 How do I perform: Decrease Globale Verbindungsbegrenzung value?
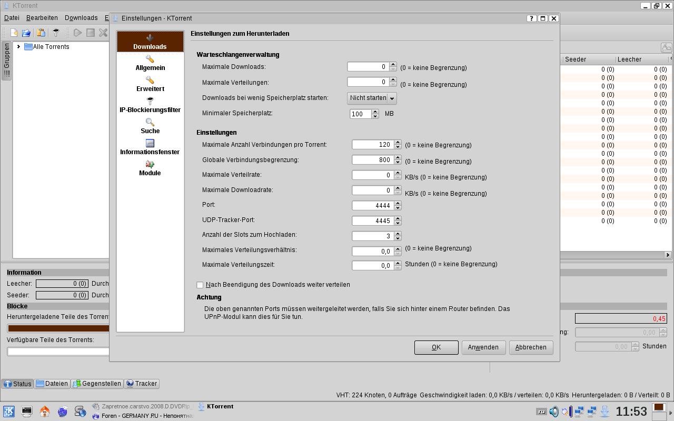(x=398, y=162)
